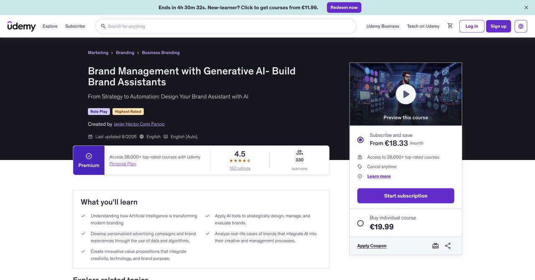Open the Apply Coupon link

coord(372,246)
